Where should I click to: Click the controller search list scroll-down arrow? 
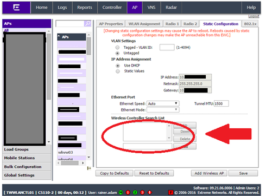[x=169, y=138]
